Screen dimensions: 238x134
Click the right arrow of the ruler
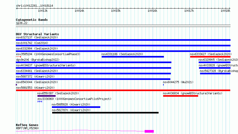[x=230, y=8]
